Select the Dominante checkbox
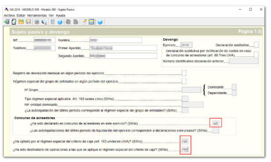This screenshot has width=271, height=162. tap(234, 87)
